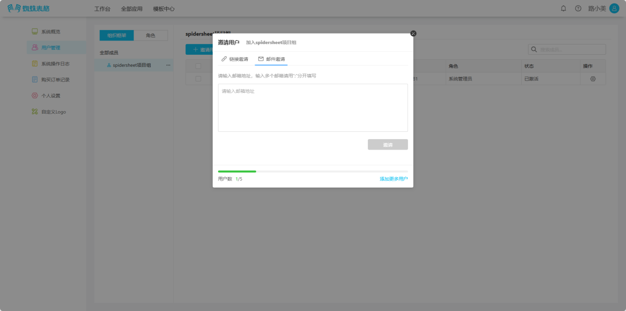Viewport: 626px width, 311px height.
Task: Open 购买订单记录 in the sidebar
Action: [x=55, y=79]
